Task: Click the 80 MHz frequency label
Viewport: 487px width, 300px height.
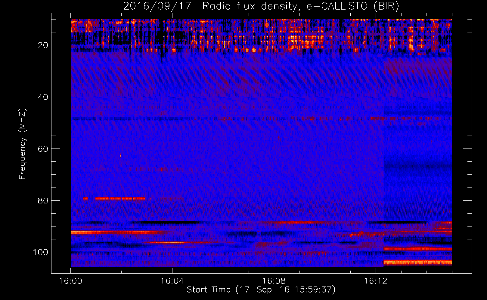Action: (x=43, y=200)
